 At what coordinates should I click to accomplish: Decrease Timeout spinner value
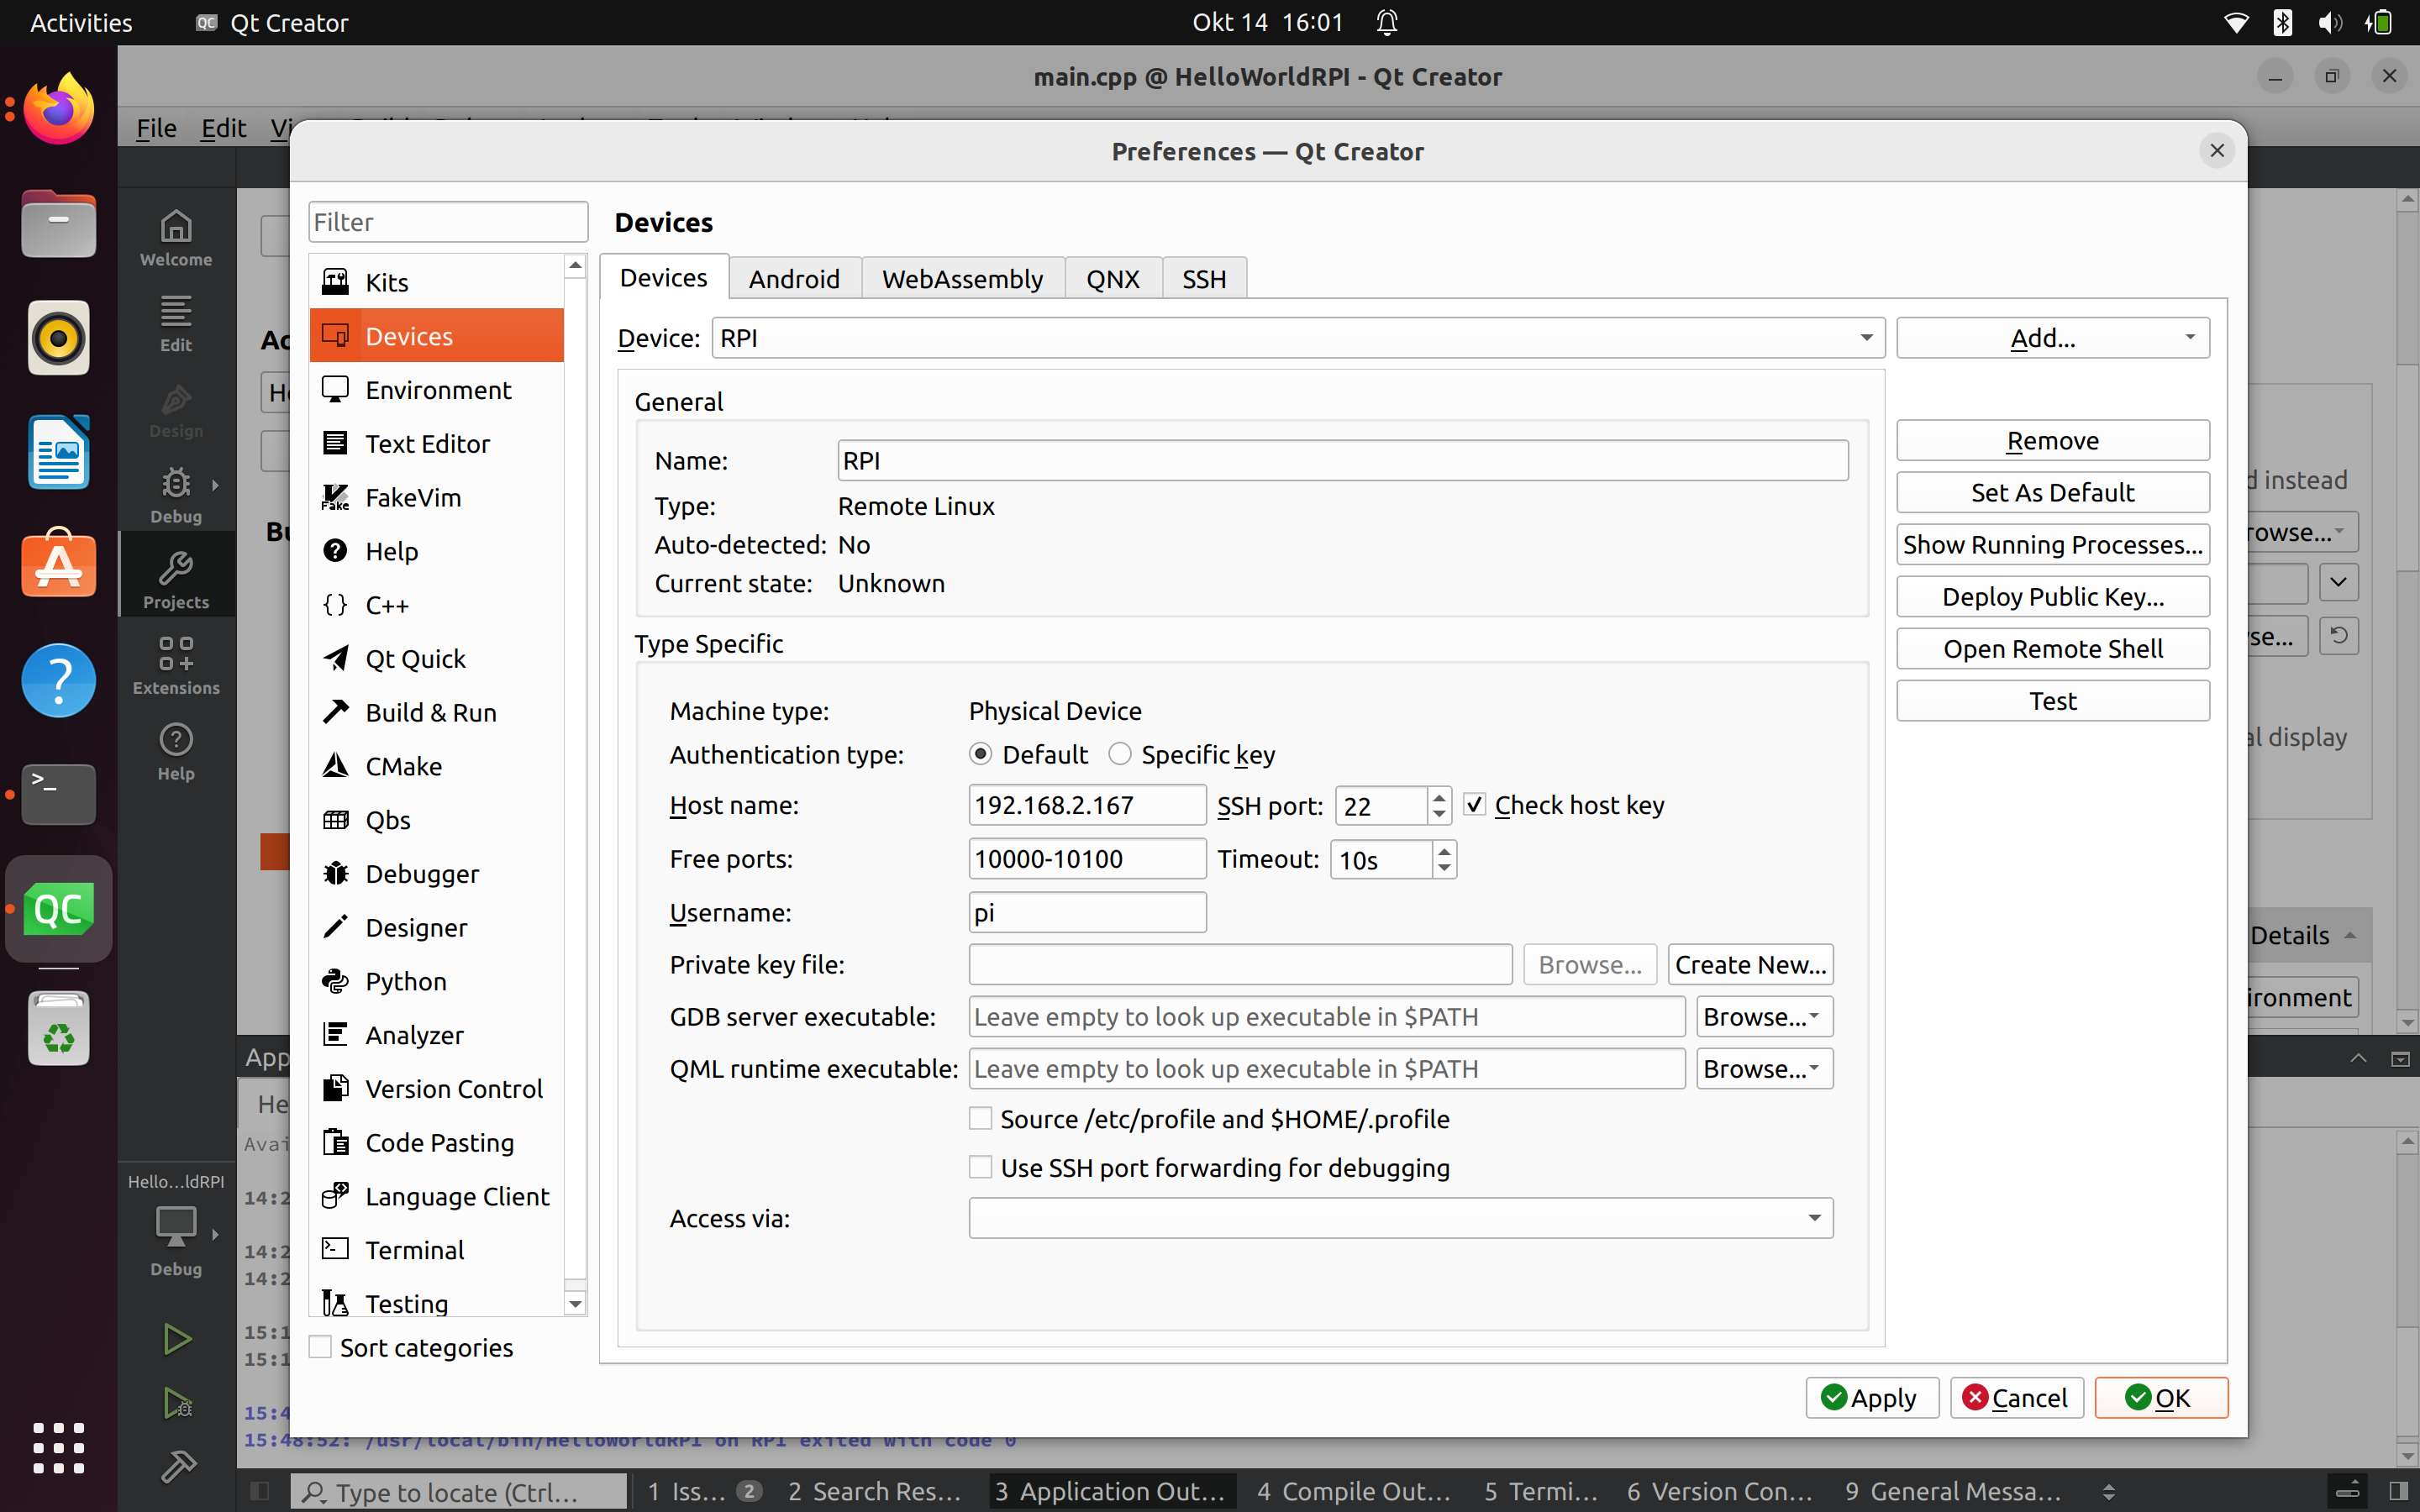pos(1443,868)
